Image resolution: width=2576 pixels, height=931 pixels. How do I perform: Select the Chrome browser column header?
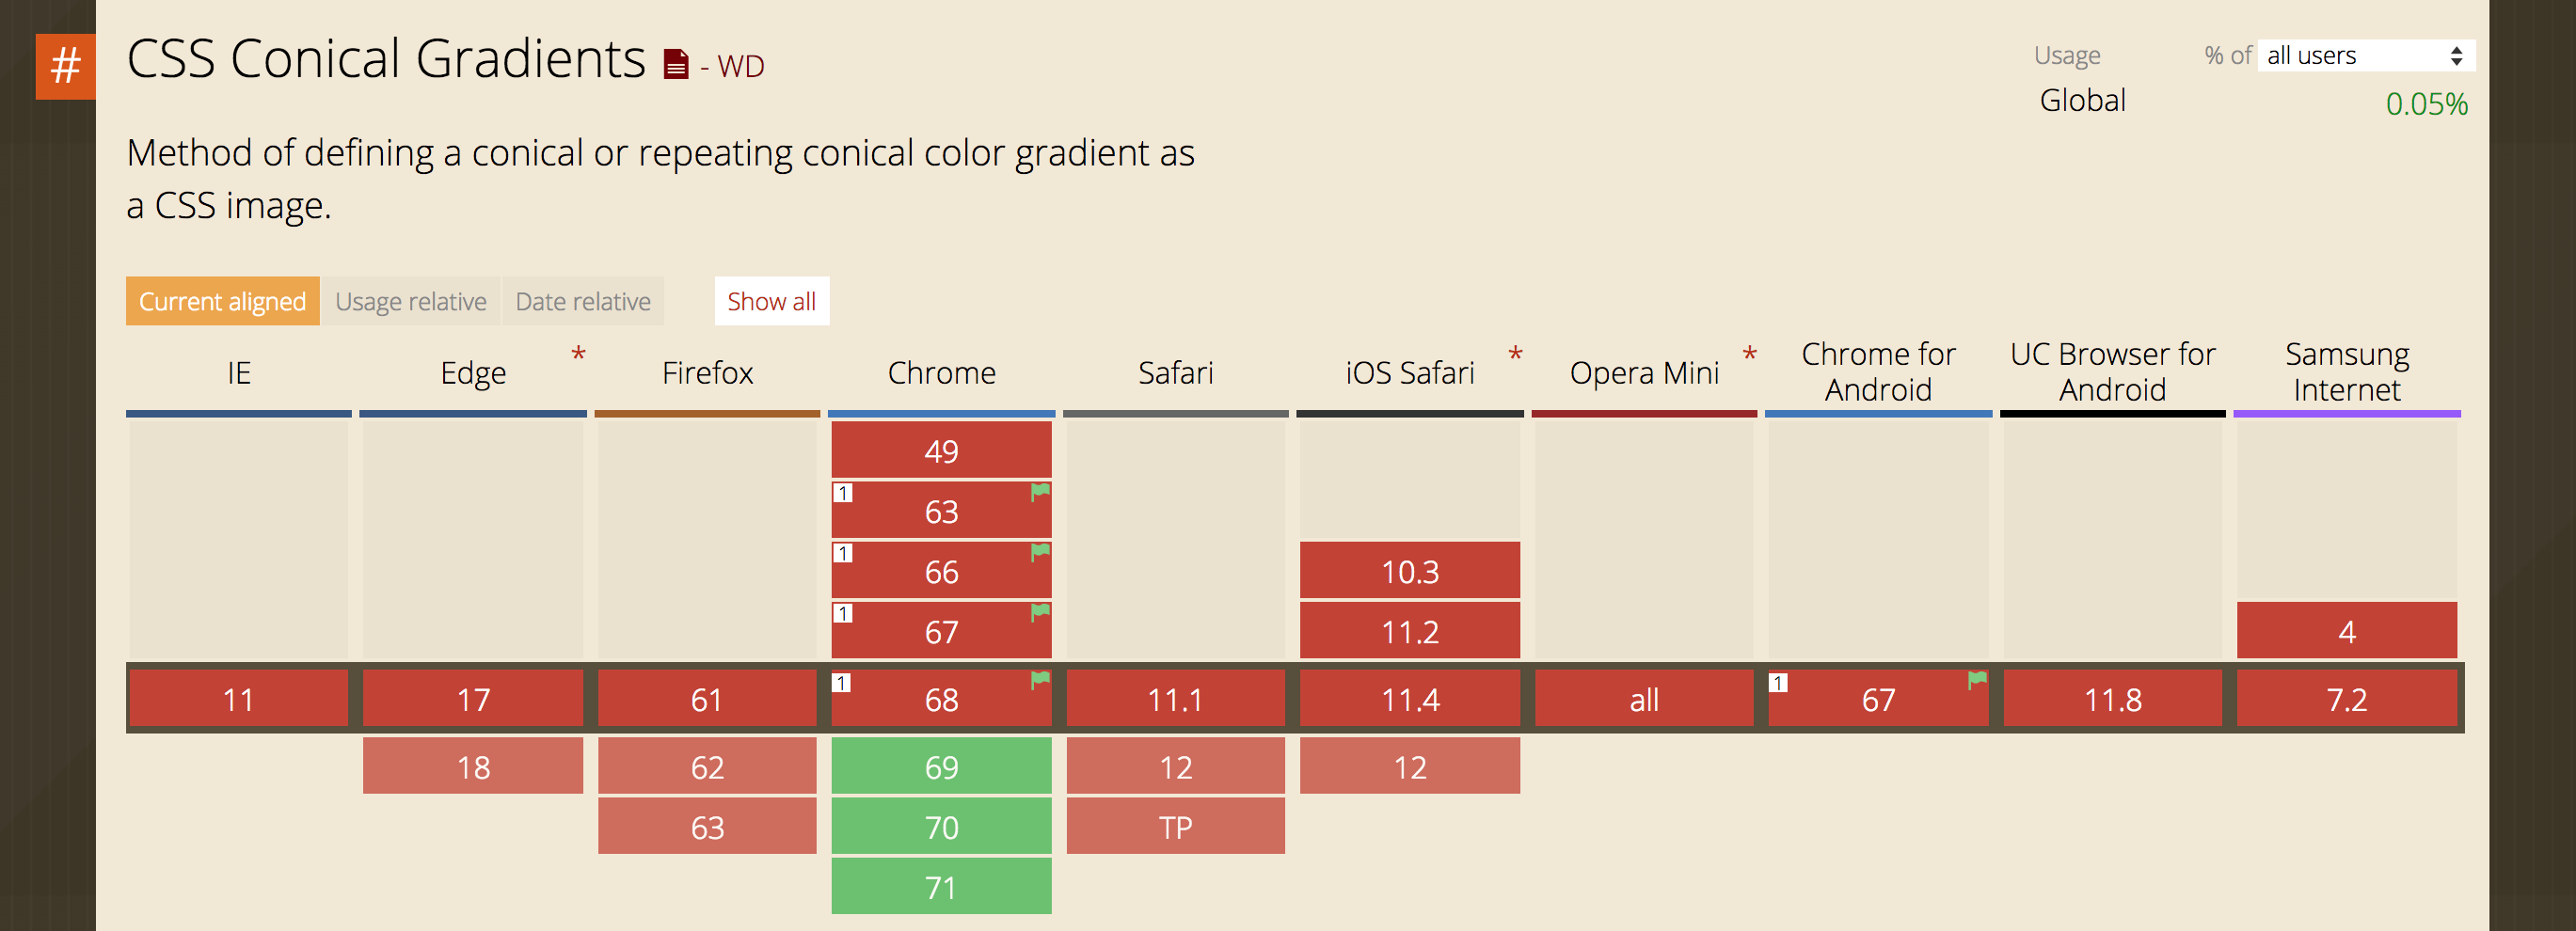click(941, 373)
